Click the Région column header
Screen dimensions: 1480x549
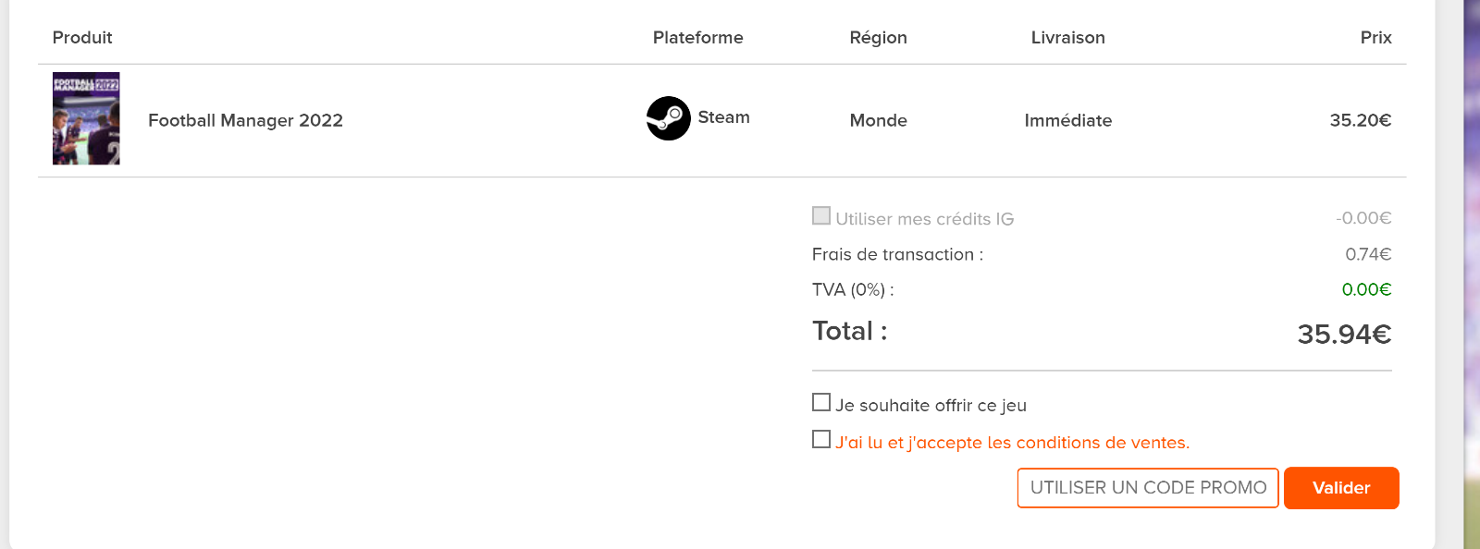pyautogui.click(x=879, y=38)
